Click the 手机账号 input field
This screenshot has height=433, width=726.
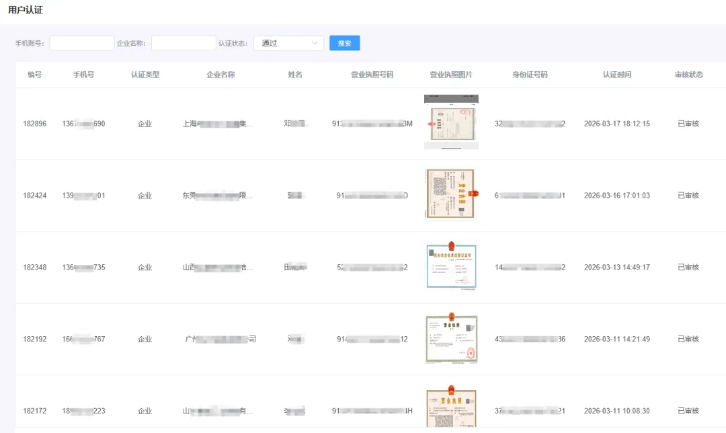(x=82, y=43)
